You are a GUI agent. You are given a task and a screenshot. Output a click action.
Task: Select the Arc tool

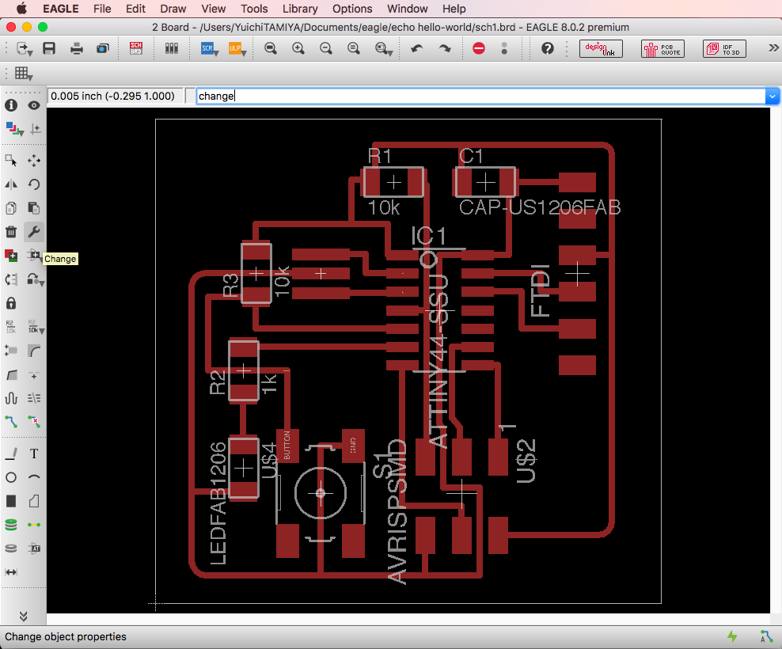coord(33,477)
